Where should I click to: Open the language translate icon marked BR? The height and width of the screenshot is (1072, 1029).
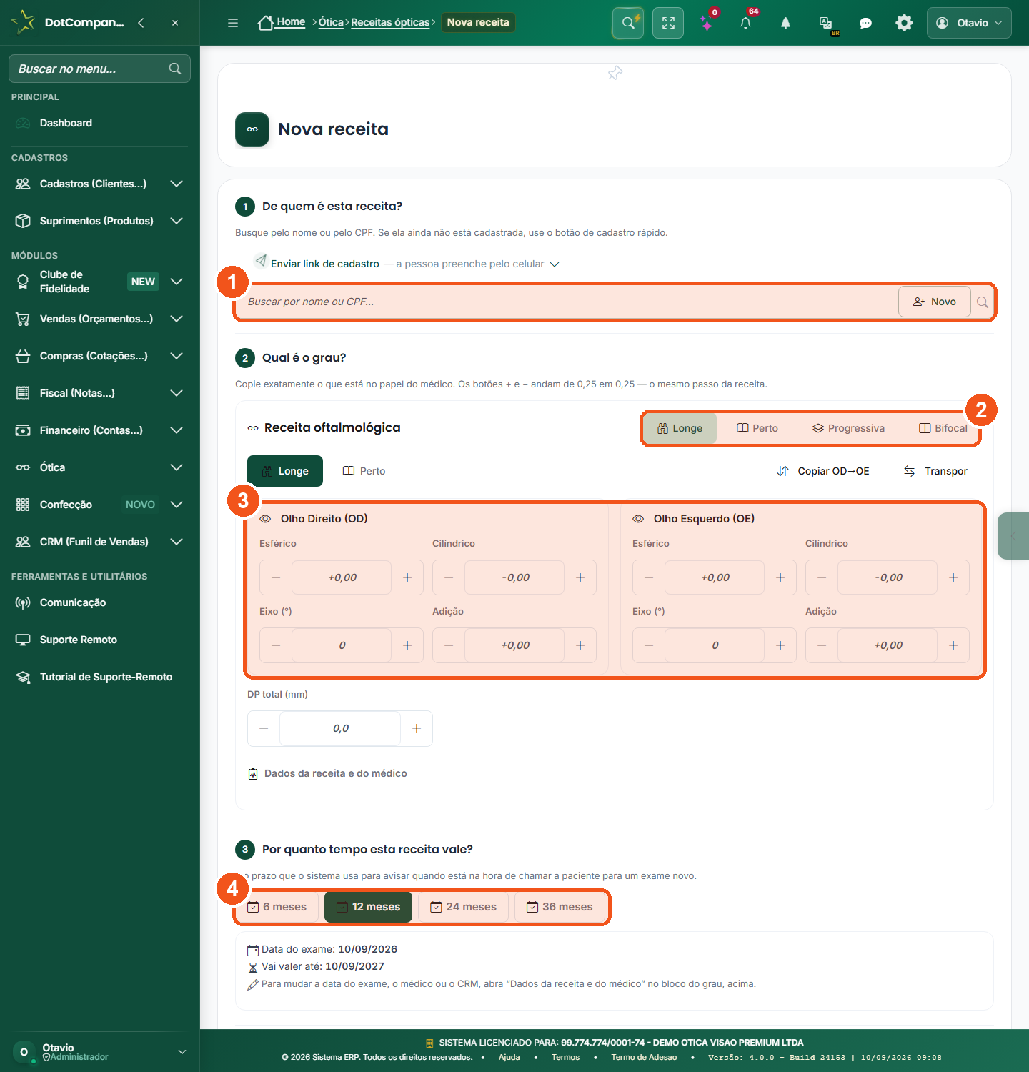click(x=826, y=23)
